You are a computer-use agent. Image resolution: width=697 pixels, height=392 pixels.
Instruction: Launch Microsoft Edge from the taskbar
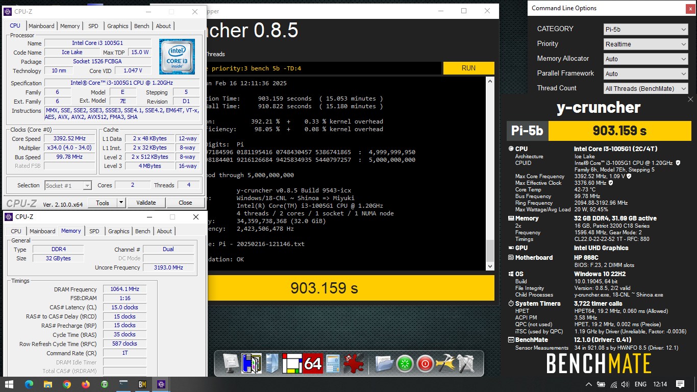tap(29, 384)
